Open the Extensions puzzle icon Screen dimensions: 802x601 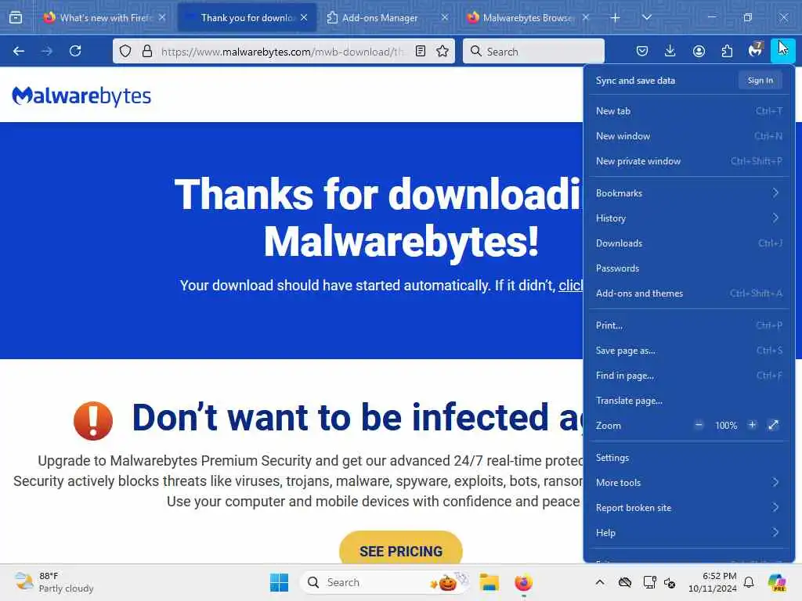pos(727,51)
